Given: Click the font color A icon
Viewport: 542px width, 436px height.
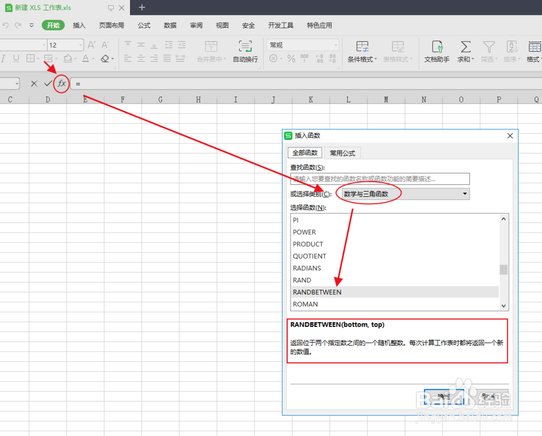Looking at the screenshot, I should click(86, 59).
